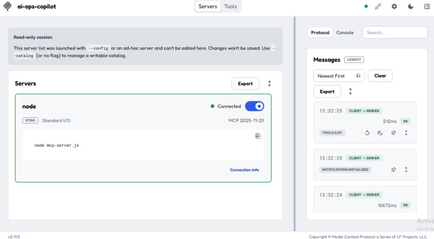Export the Servers list
434x239 pixels.
[245, 84]
